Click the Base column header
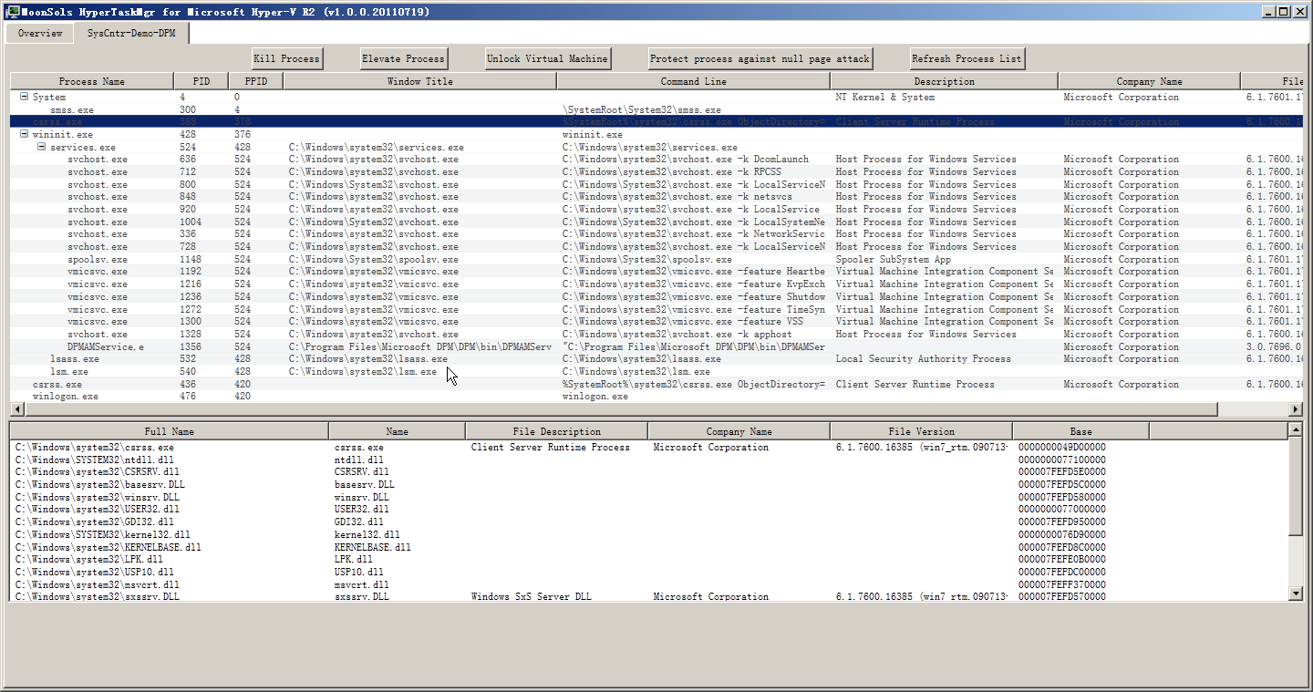Image resolution: width=1313 pixels, height=692 pixels. coord(1080,431)
